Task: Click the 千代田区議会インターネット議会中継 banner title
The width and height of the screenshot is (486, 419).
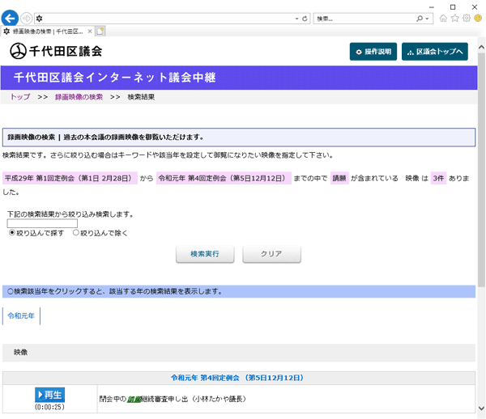Action: (115, 78)
